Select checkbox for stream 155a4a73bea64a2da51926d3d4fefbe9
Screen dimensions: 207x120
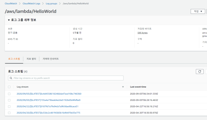coord(9,100)
